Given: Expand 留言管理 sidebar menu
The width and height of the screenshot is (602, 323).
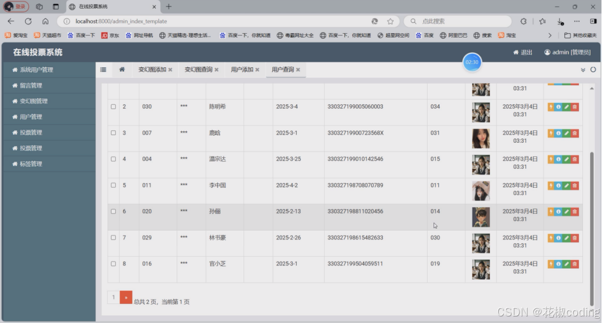Looking at the screenshot, I should click(x=49, y=86).
